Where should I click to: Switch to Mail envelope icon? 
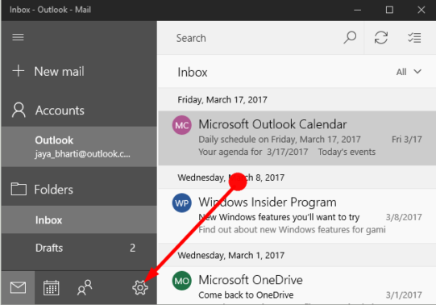coord(18,287)
